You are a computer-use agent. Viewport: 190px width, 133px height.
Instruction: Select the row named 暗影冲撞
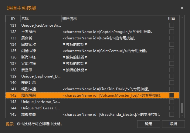93,89
